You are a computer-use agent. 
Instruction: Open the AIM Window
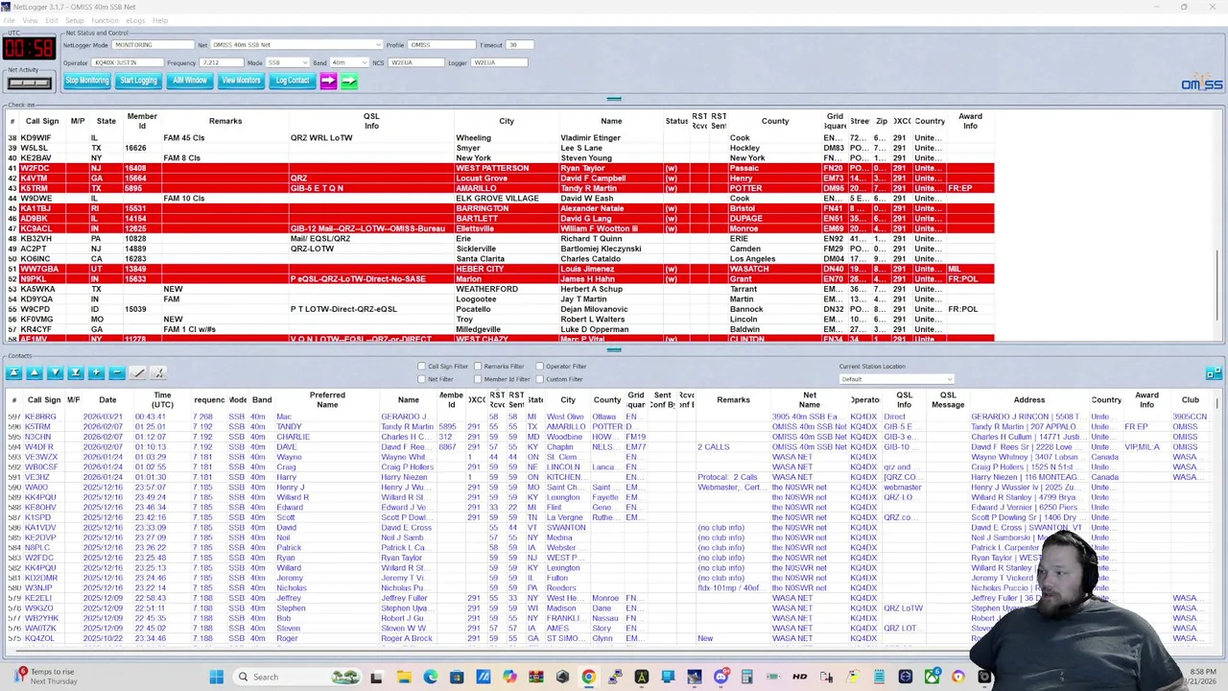[x=190, y=81]
